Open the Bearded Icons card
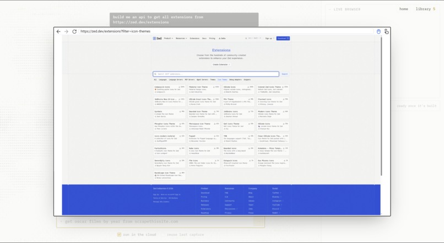The image size is (444, 243). point(239,150)
